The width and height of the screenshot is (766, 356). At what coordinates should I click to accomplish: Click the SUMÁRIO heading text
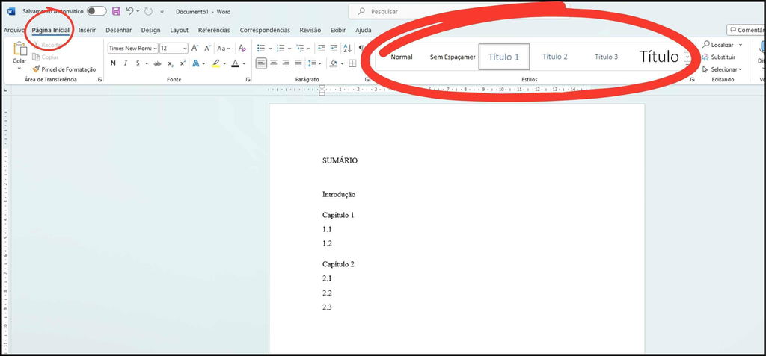pyautogui.click(x=340, y=160)
